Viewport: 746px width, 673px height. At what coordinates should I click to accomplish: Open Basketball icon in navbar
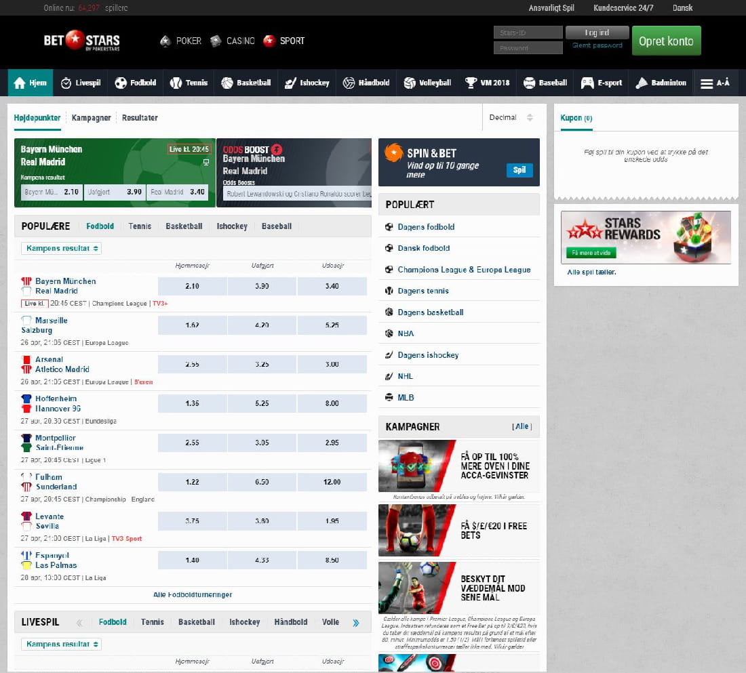227,83
